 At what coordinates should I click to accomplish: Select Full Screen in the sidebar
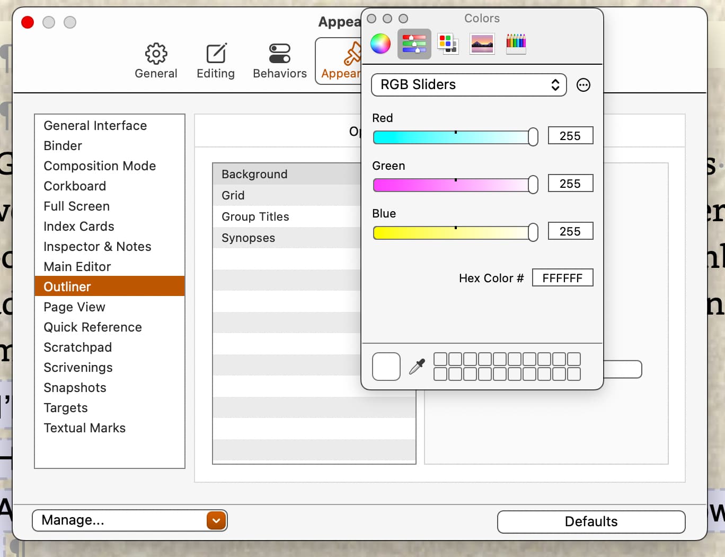[x=110, y=206]
